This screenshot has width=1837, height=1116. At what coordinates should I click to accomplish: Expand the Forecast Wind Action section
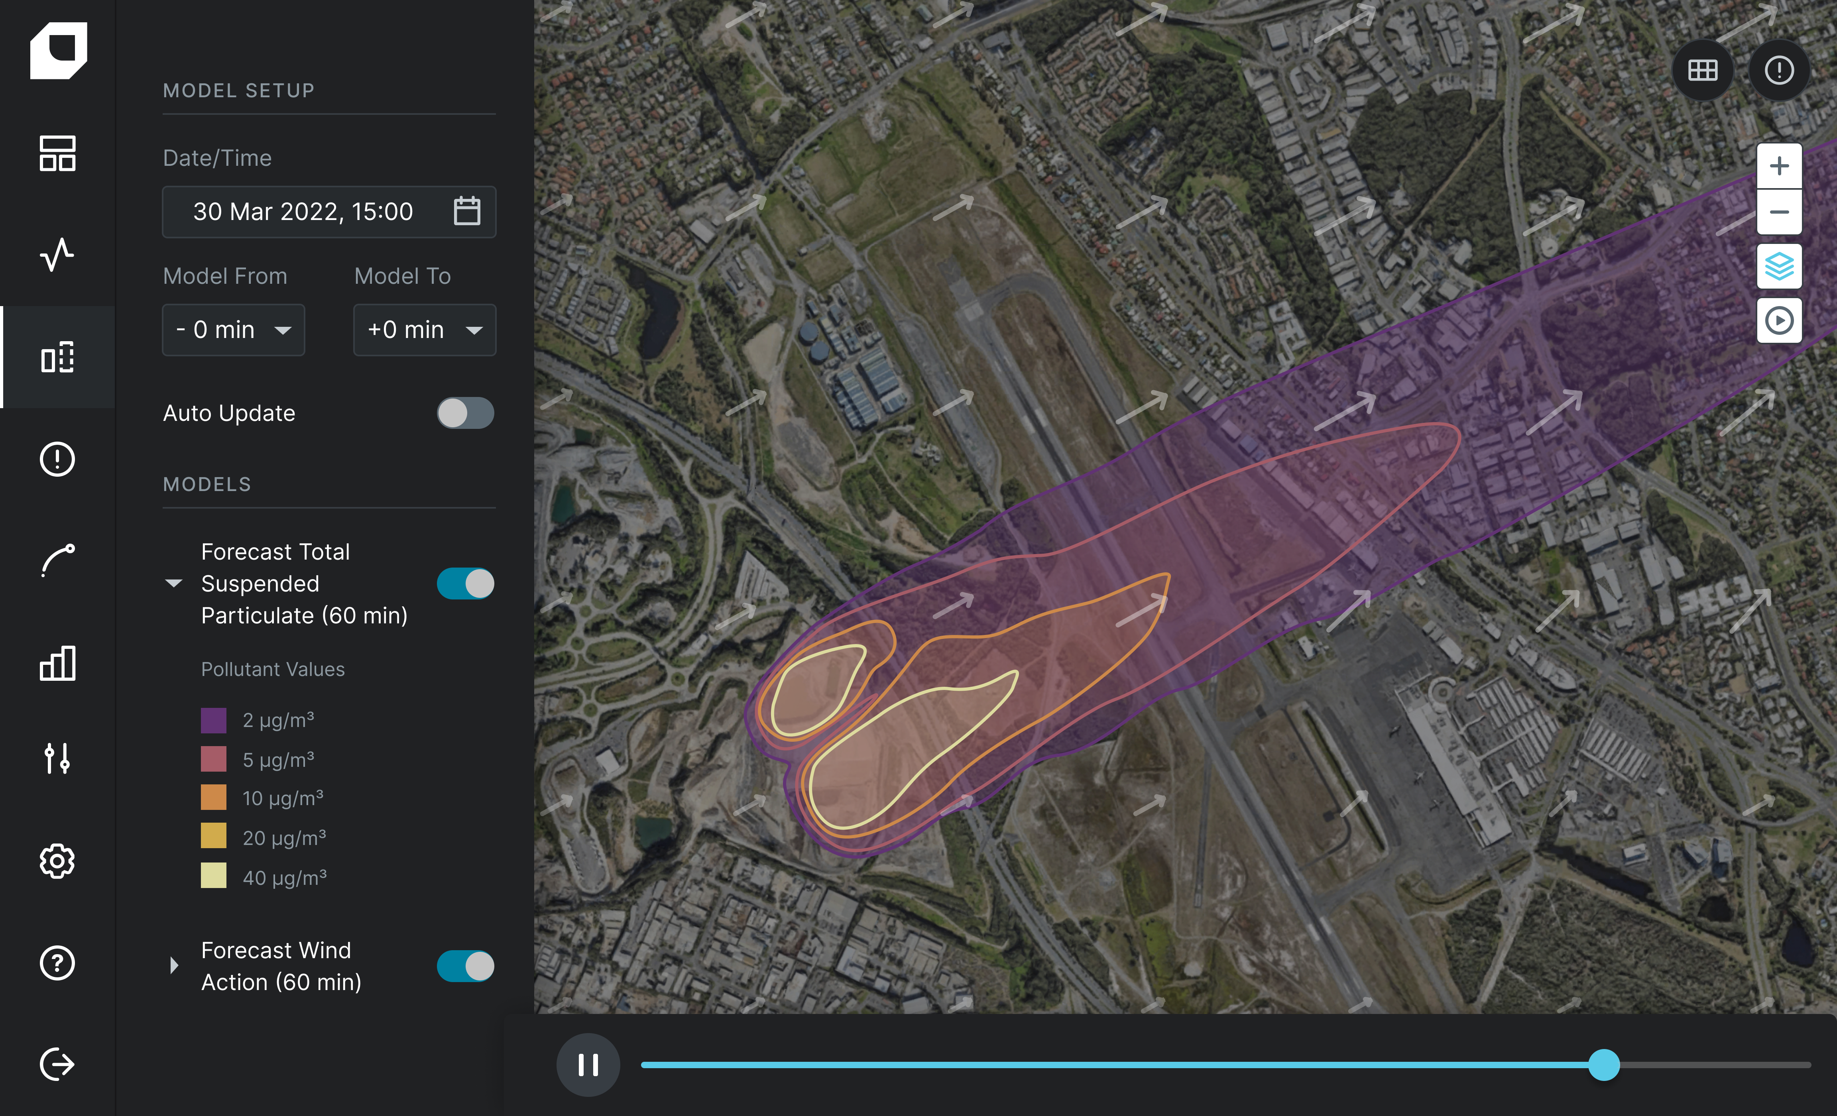click(174, 966)
